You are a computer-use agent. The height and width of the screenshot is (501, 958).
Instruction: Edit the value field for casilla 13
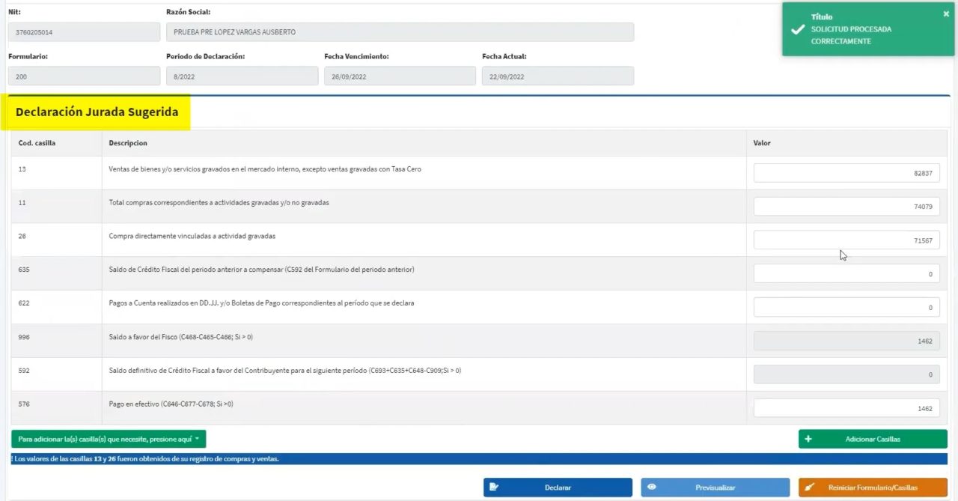coord(846,173)
